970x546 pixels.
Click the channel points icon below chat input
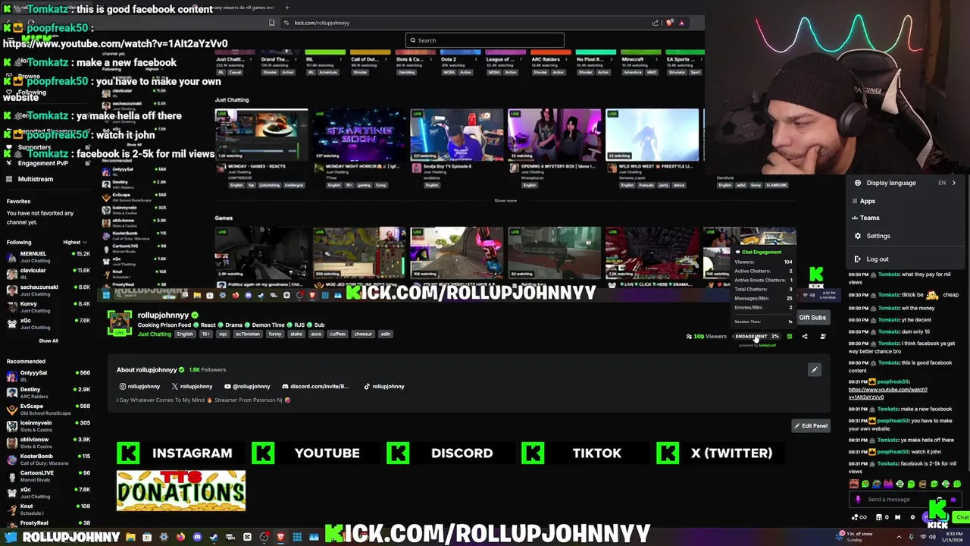point(854,517)
